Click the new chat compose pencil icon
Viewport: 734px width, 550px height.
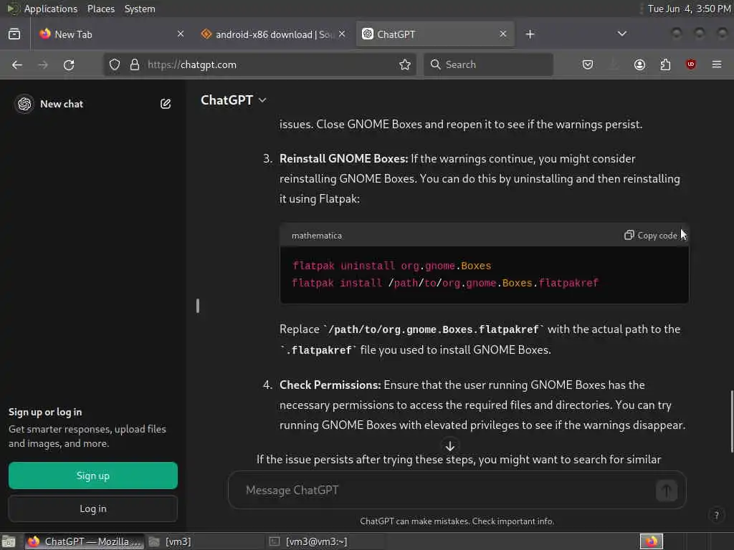[166, 104]
